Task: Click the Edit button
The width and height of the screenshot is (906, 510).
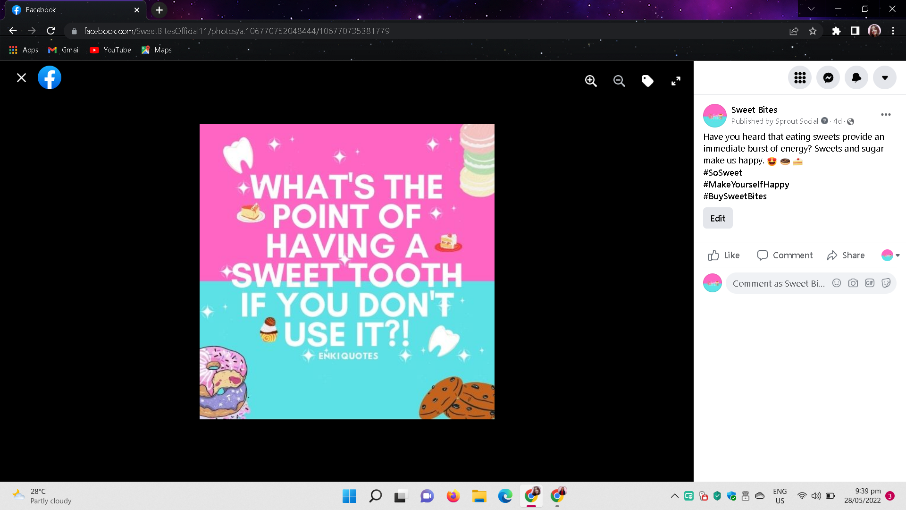Action: (718, 218)
